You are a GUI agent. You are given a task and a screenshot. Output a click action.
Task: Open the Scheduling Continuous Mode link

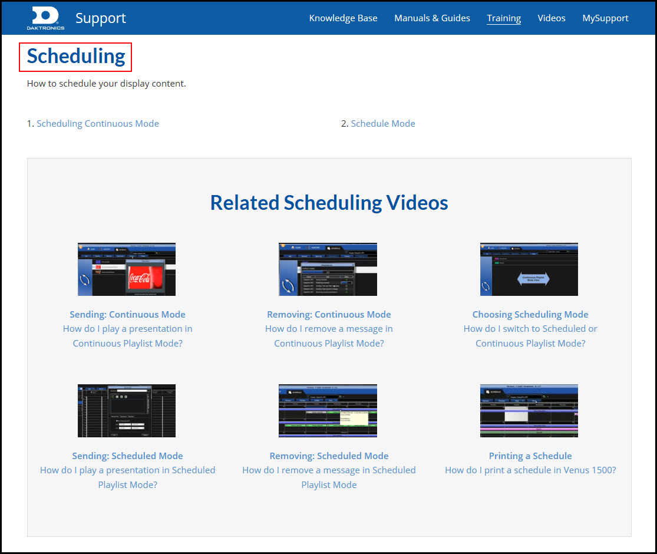coord(98,123)
